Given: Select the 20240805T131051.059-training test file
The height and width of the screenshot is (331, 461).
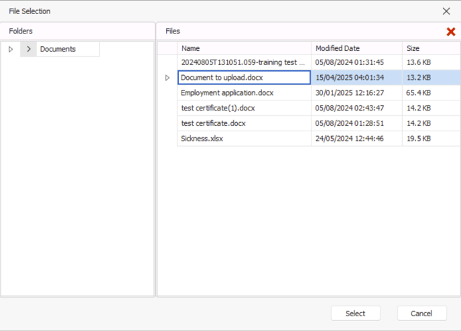Looking at the screenshot, I should click(319, 62).
